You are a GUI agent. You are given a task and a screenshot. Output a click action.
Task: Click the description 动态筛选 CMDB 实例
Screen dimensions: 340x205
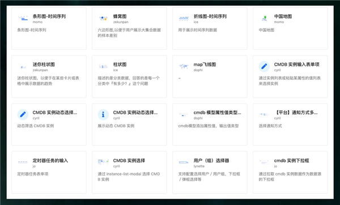point(36,126)
